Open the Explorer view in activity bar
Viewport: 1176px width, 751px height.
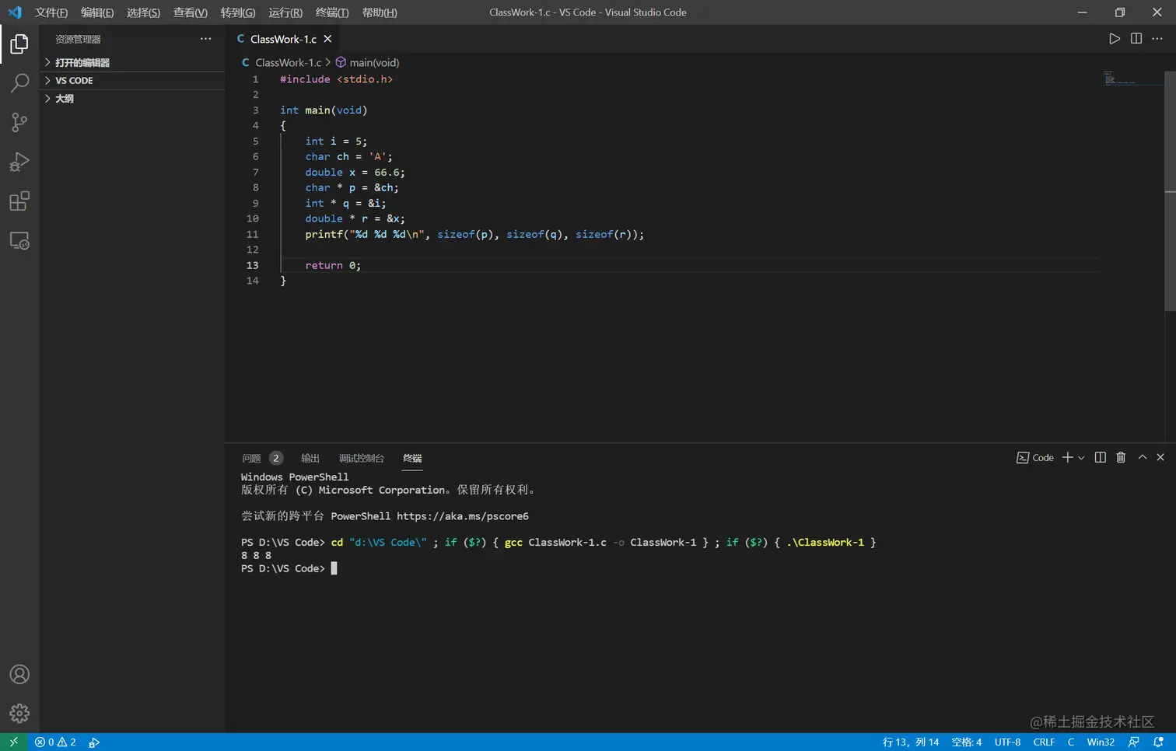click(19, 44)
